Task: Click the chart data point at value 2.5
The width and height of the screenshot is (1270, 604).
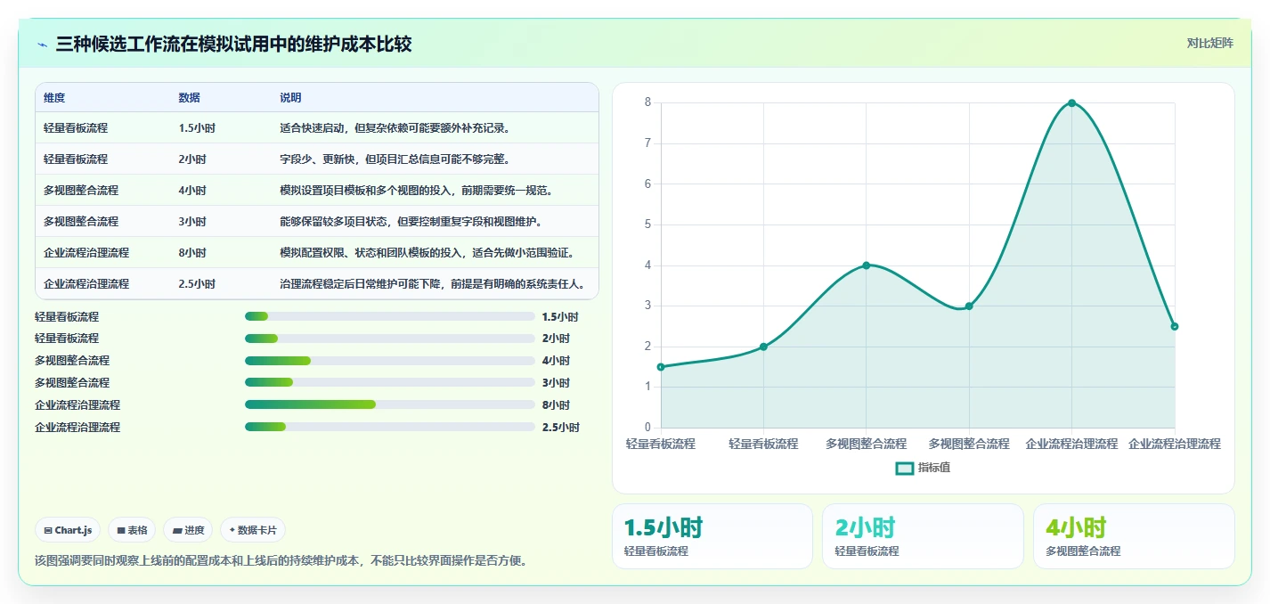Action: (1175, 326)
